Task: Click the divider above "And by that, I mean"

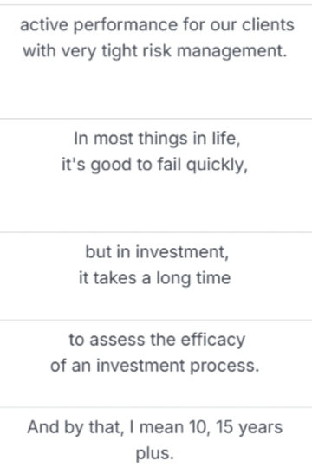Action: click(156, 407)
